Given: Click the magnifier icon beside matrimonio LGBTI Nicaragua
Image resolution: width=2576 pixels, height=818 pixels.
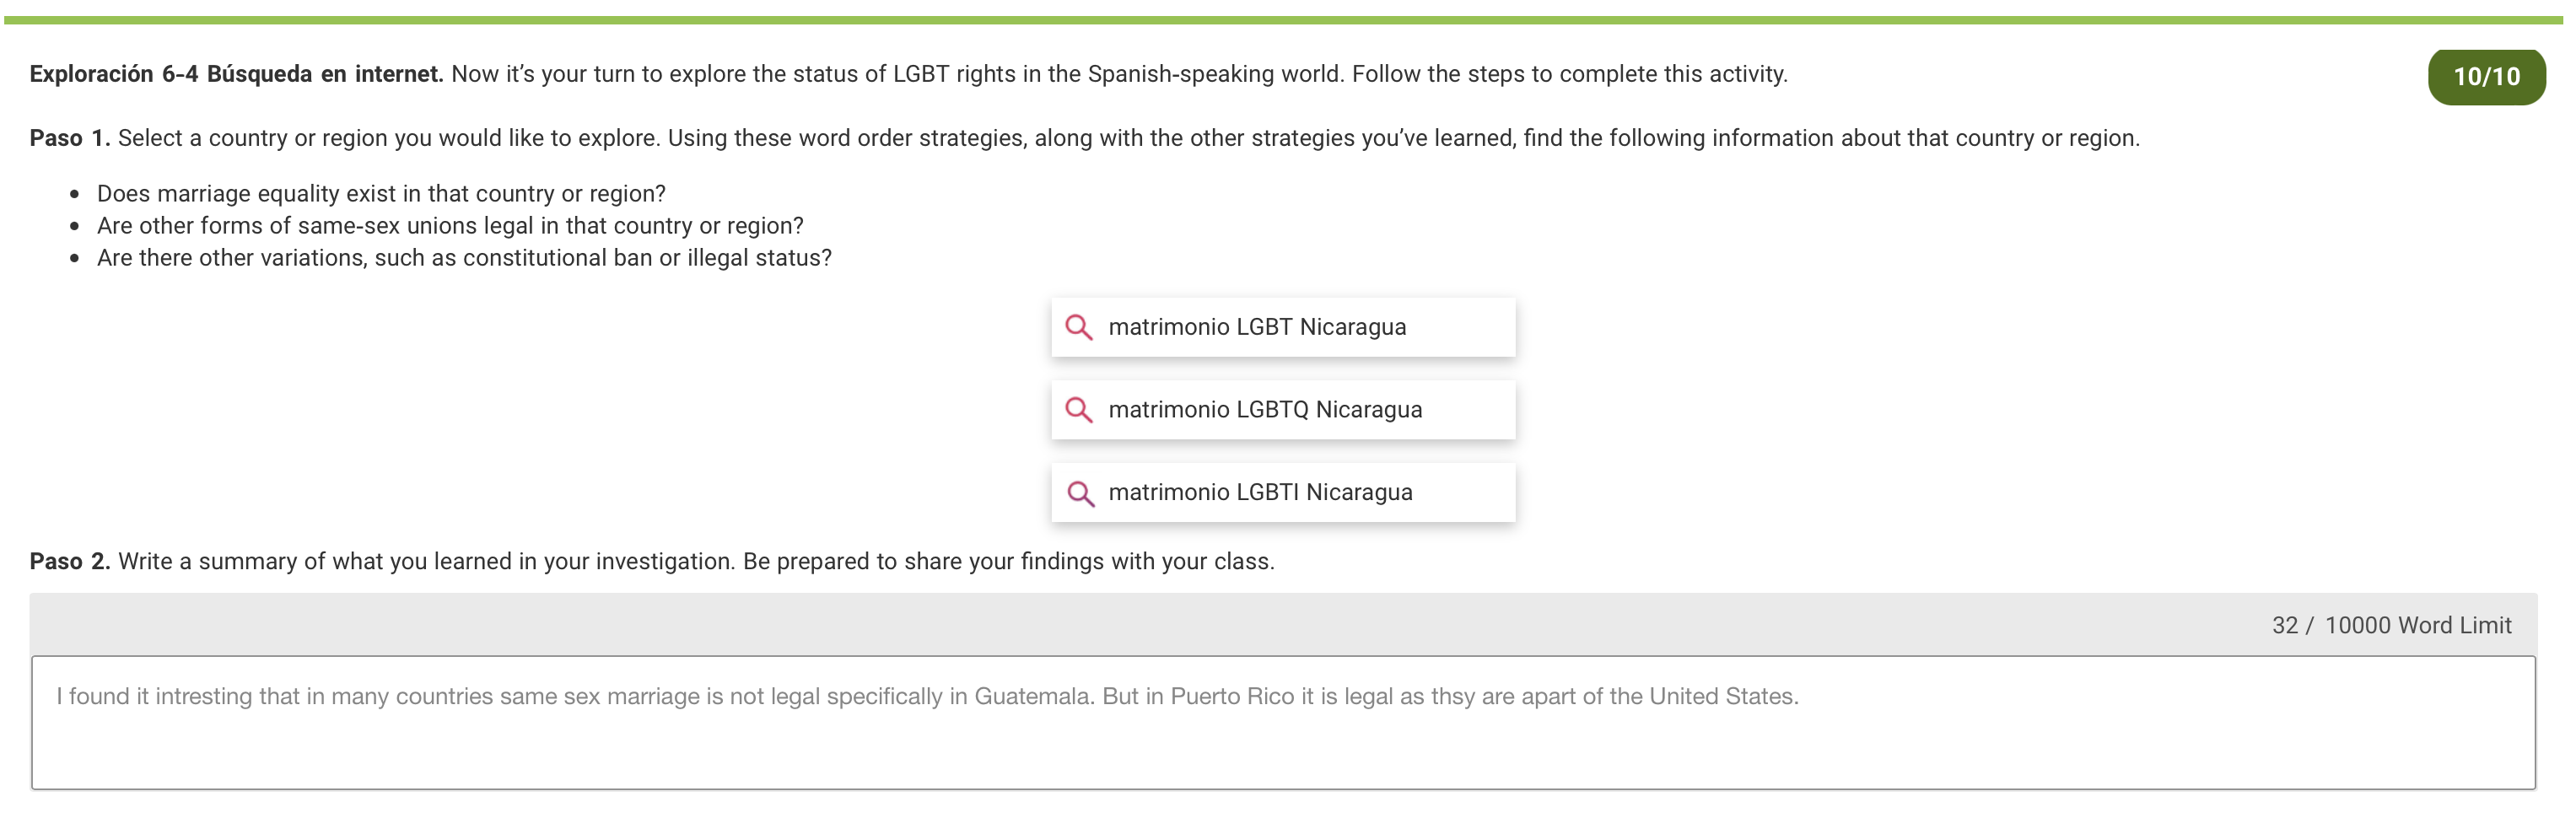Looking at the screenshot, I should click(1080, 493).
